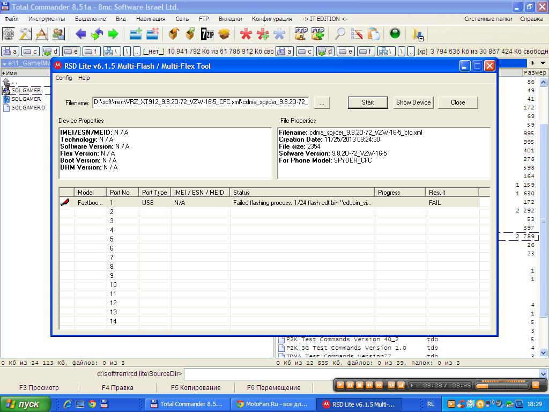
Task: Click the red asterisk select icon
Action: pos(246,34)
